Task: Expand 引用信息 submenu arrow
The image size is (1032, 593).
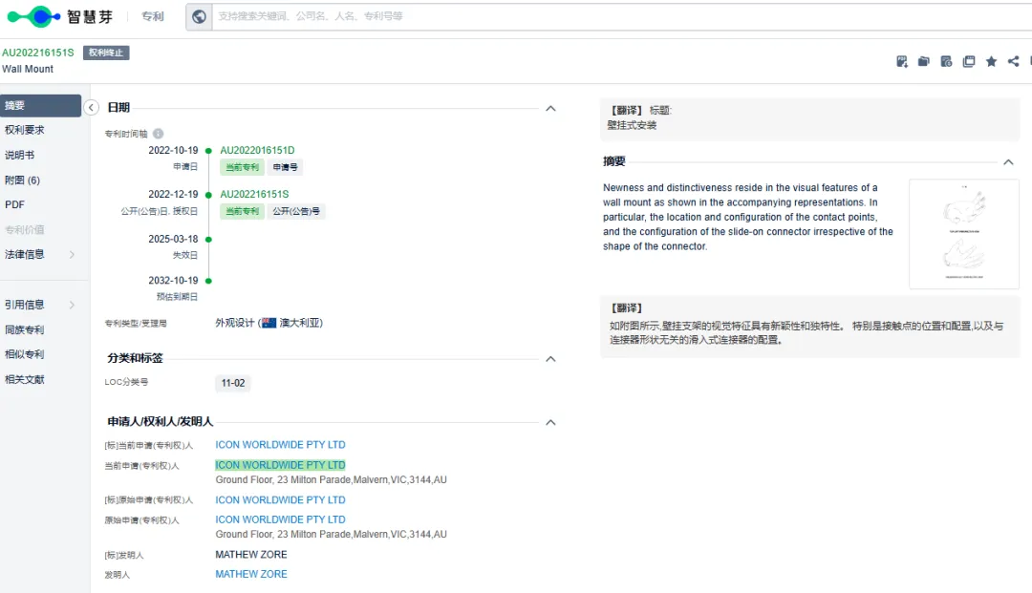Action: click(72, 305)
